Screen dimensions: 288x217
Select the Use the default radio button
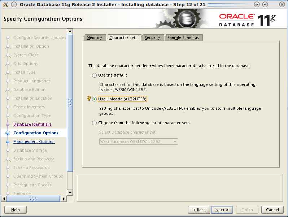pos(94,75)
